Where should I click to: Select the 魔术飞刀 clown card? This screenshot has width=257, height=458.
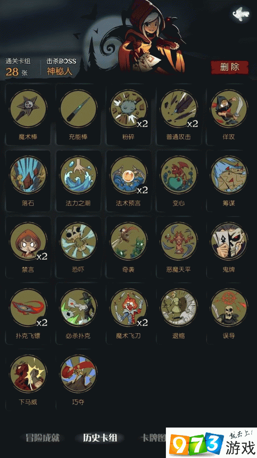pos(128,308)
